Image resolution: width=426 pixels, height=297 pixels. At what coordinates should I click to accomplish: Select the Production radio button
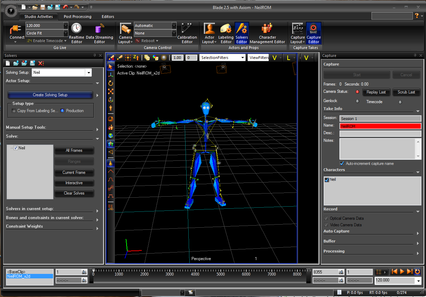click(62, 111)
